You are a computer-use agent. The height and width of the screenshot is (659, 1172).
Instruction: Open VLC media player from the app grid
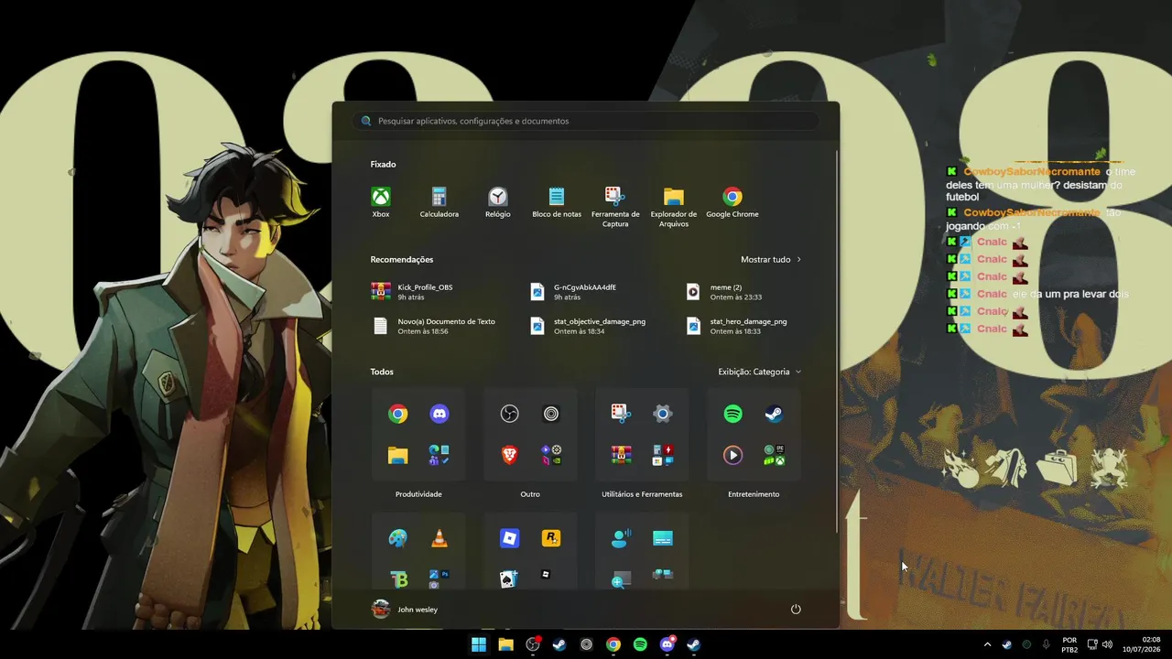(x=439, y=538)
